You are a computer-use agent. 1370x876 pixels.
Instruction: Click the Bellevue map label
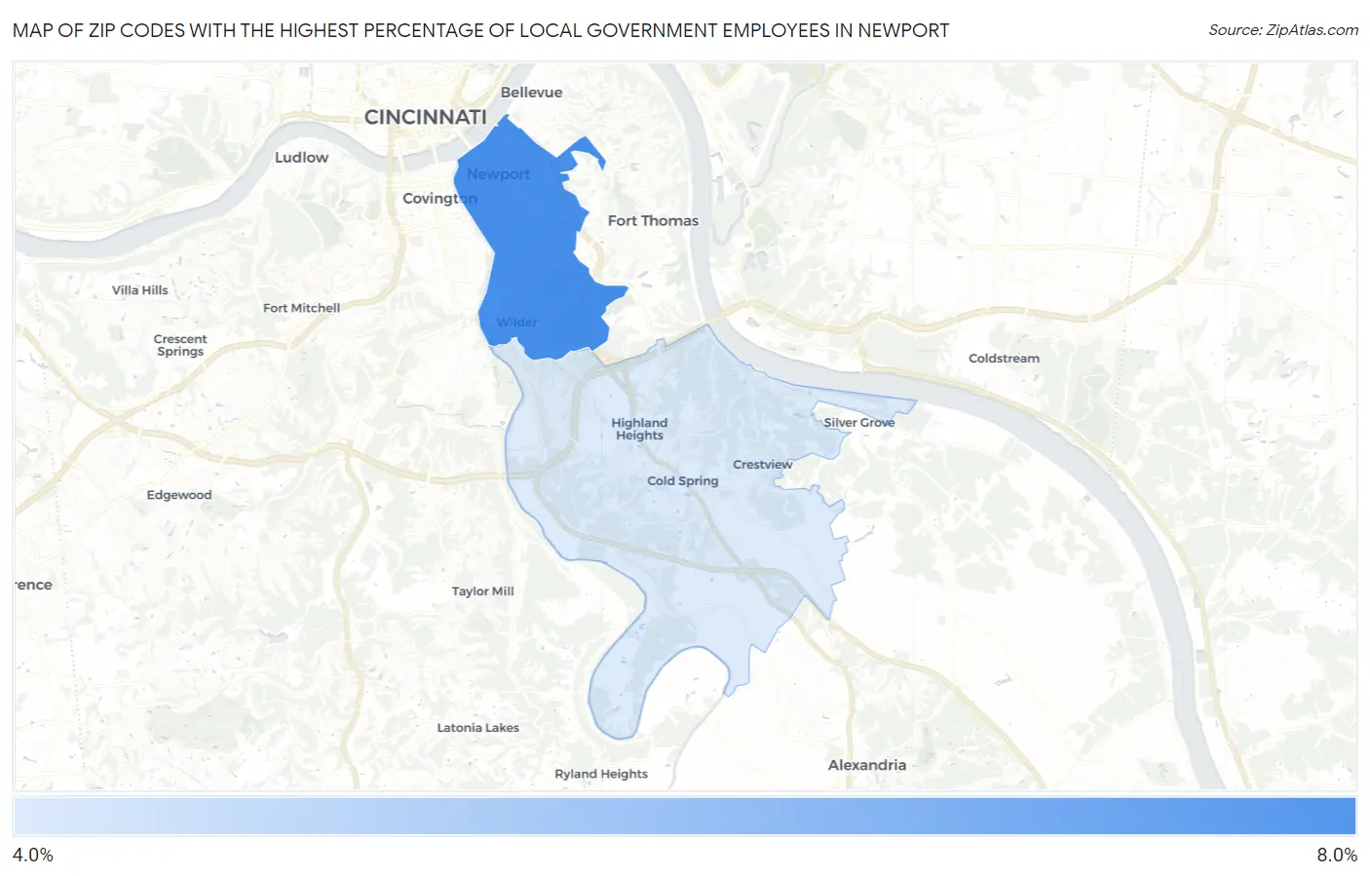[531, 93]
